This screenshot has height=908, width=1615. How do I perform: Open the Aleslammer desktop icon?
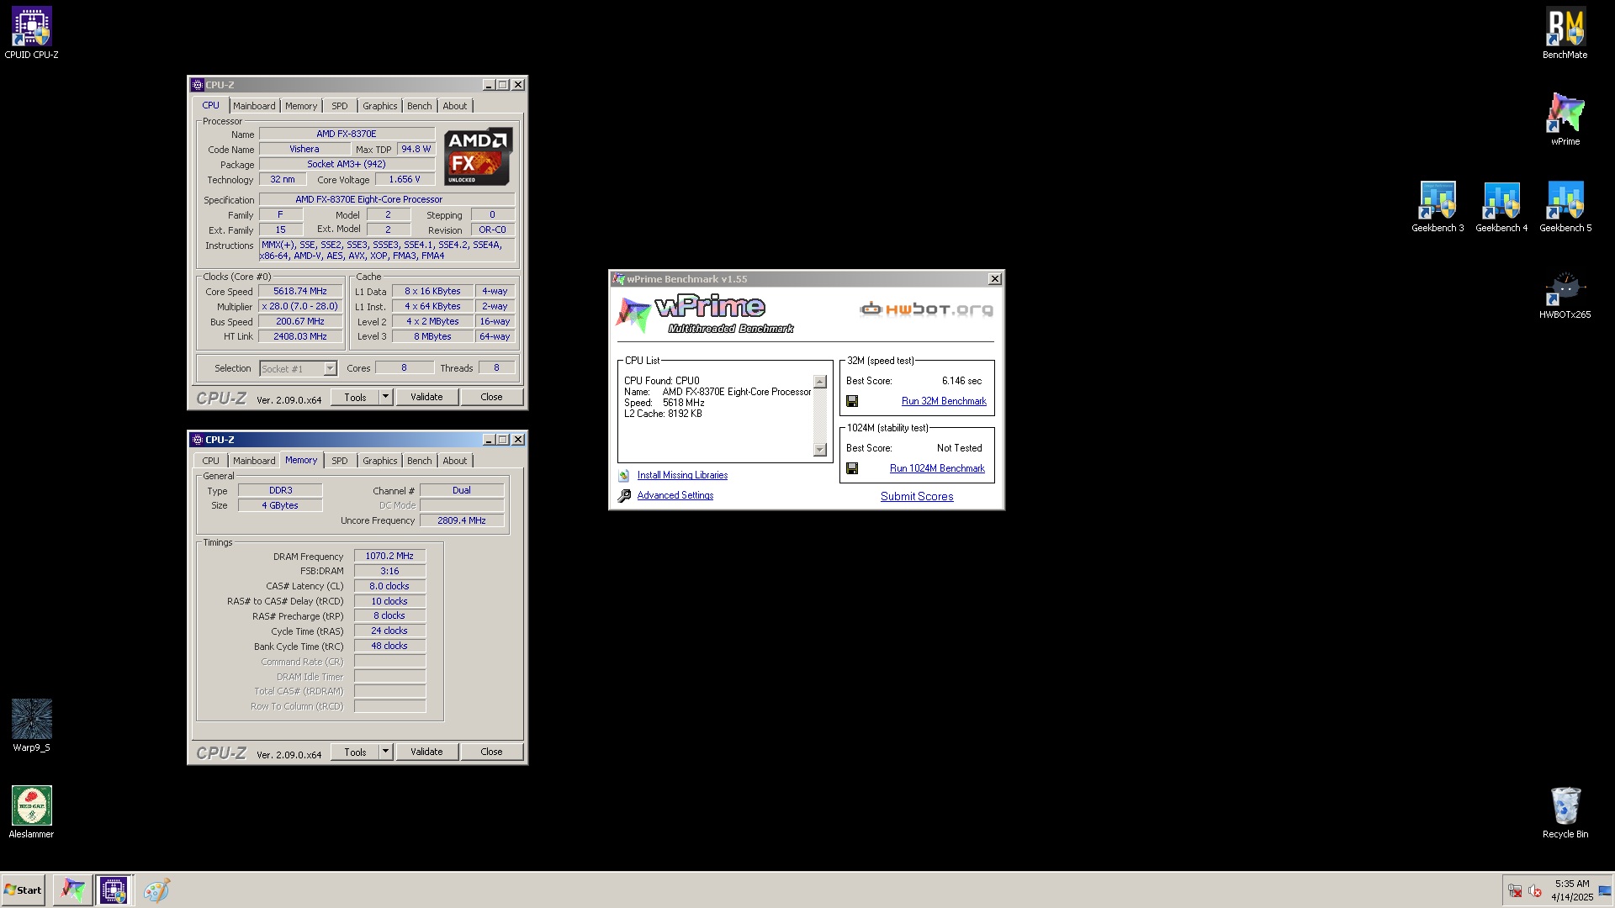click(31, 812)
